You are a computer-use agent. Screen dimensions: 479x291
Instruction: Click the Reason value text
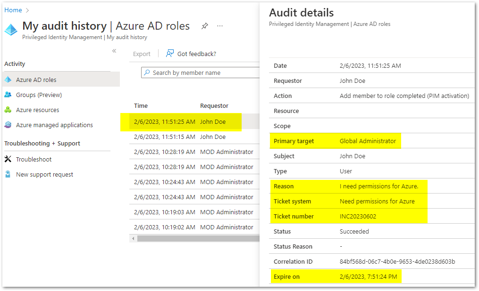[379, 186]
